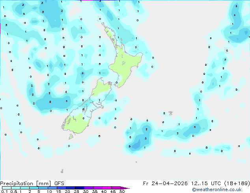This screenshot has height=193, width=250.
Task: Click the 'Fr 24-04-2026 12..15 UTC' date text
Action: pos(182,184)
